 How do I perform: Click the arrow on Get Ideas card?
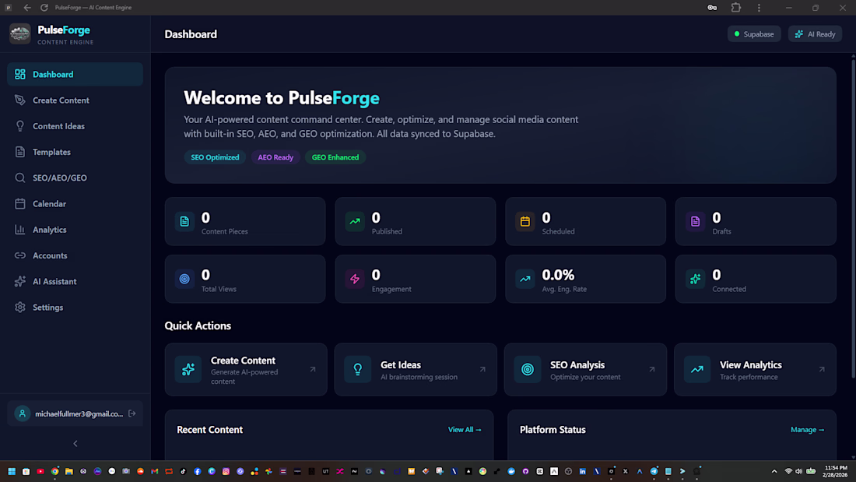tap(482, 369)
